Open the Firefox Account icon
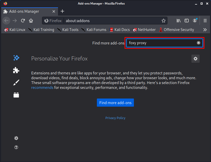The height and width of the screenshot is (162, 211). 195,21
